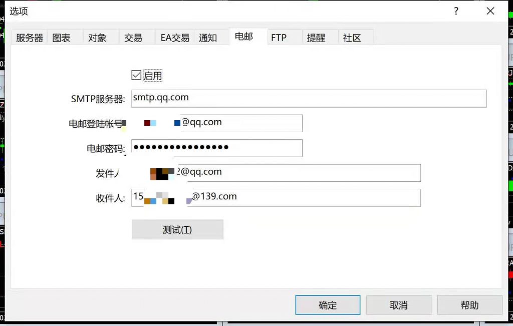Confirm settings with 确定 button
513x326 pixels.
(328, 305)
